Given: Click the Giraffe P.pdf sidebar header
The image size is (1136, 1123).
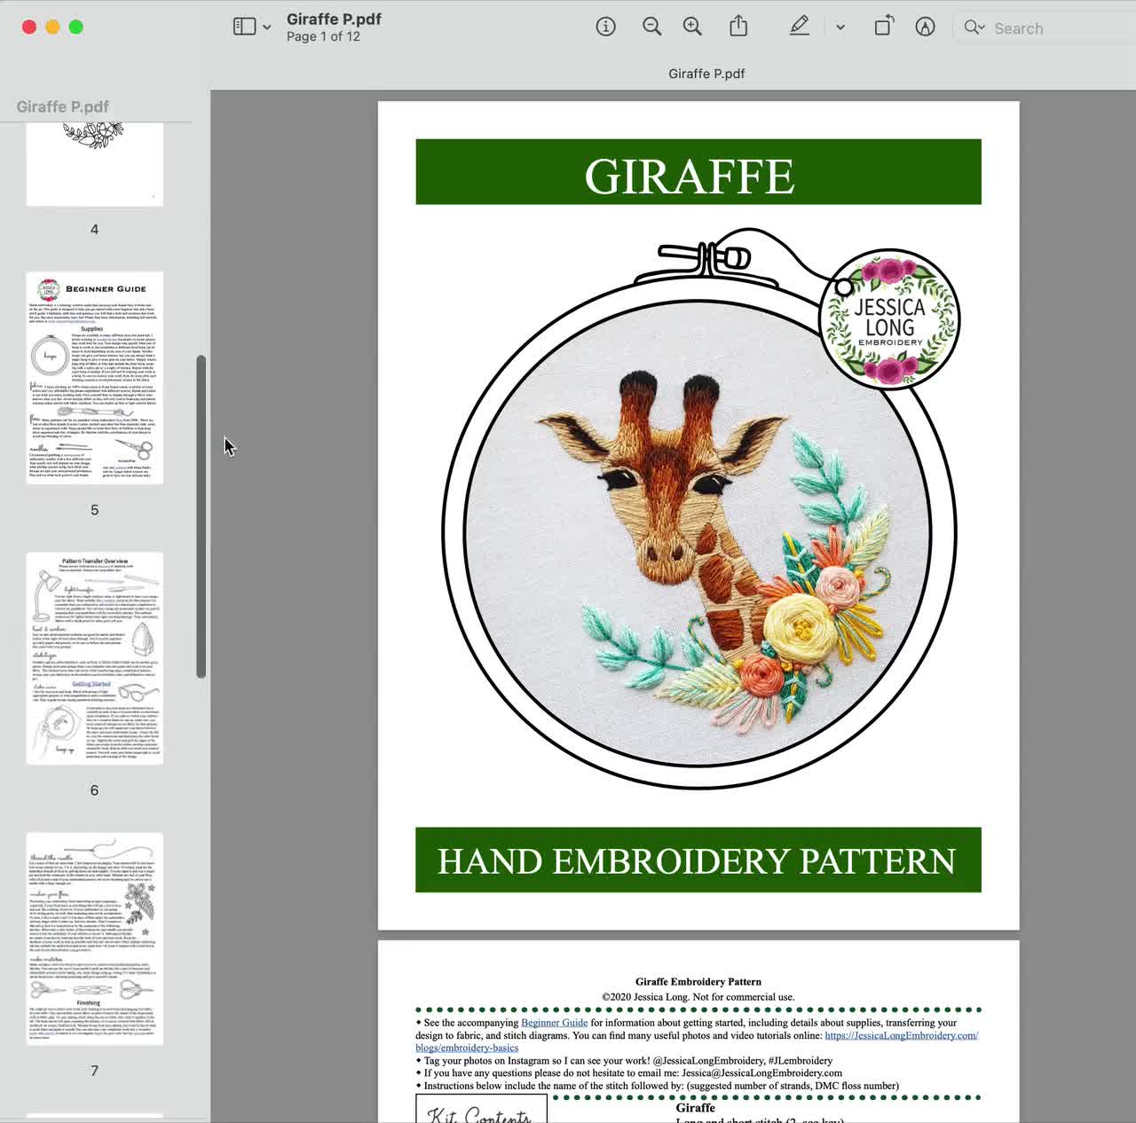Looking at the screenshot, I should [x=62, y=106].
